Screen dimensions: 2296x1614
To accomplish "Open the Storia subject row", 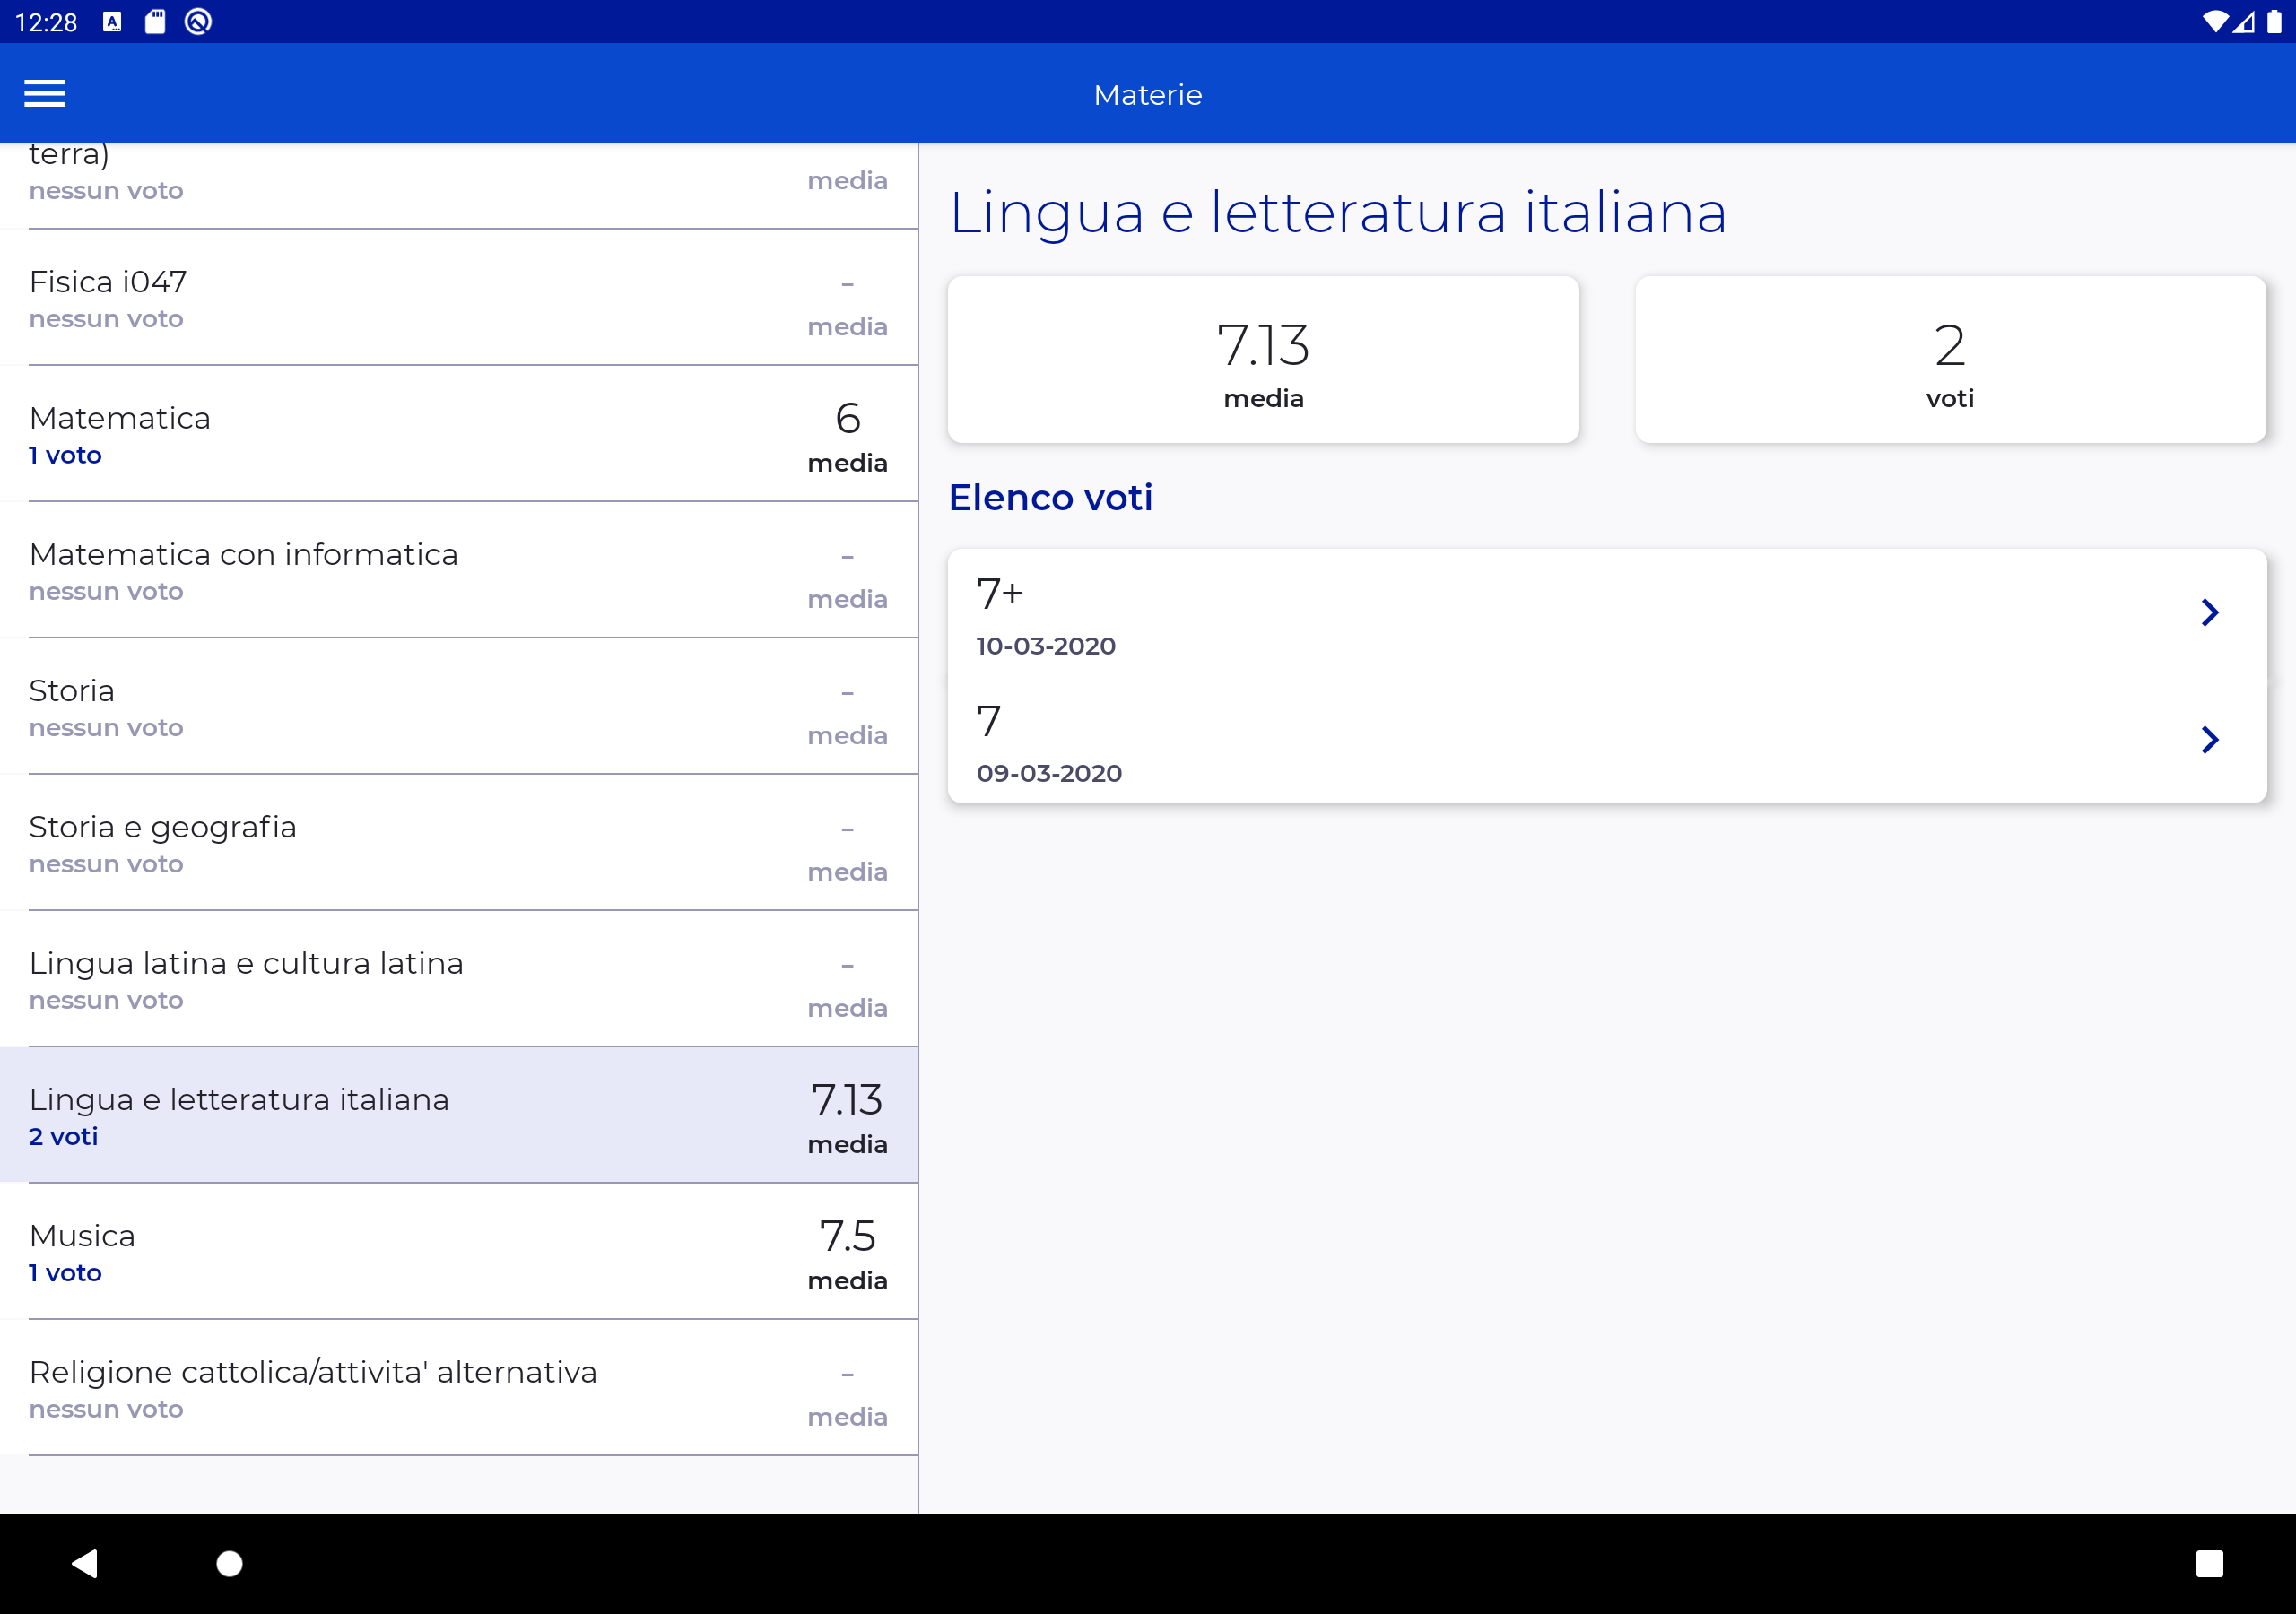I will coord(459,707).
